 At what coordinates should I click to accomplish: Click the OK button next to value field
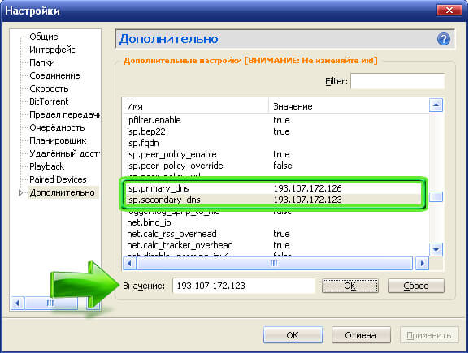tap(350, 286)
